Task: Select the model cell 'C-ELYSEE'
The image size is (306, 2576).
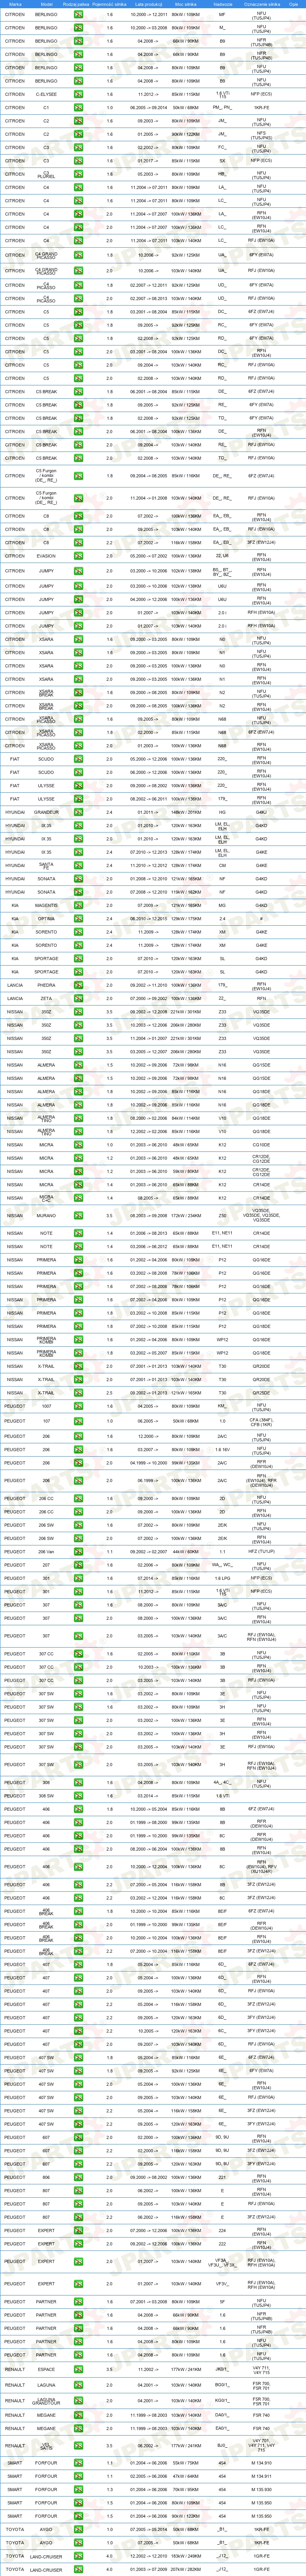Action: tap(46, 94)
